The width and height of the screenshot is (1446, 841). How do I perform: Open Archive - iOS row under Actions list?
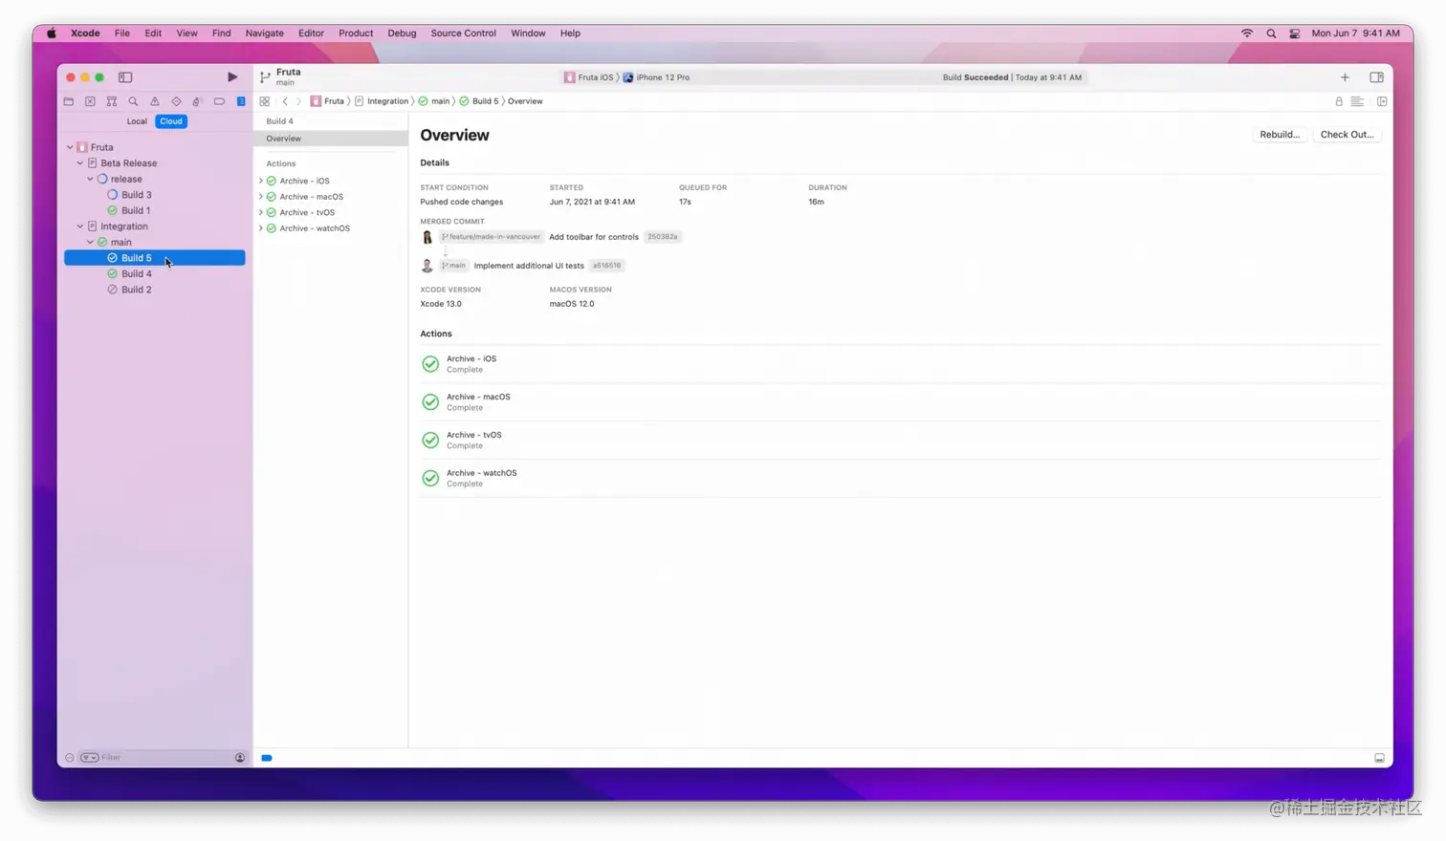click(901, 364)
